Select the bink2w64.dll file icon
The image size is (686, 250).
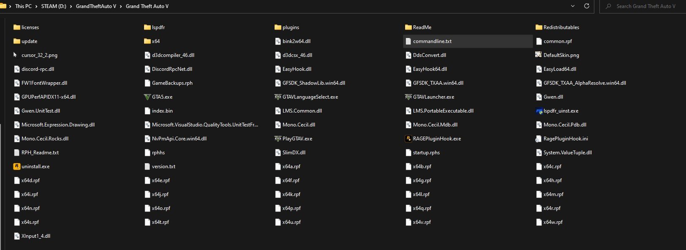278,41
